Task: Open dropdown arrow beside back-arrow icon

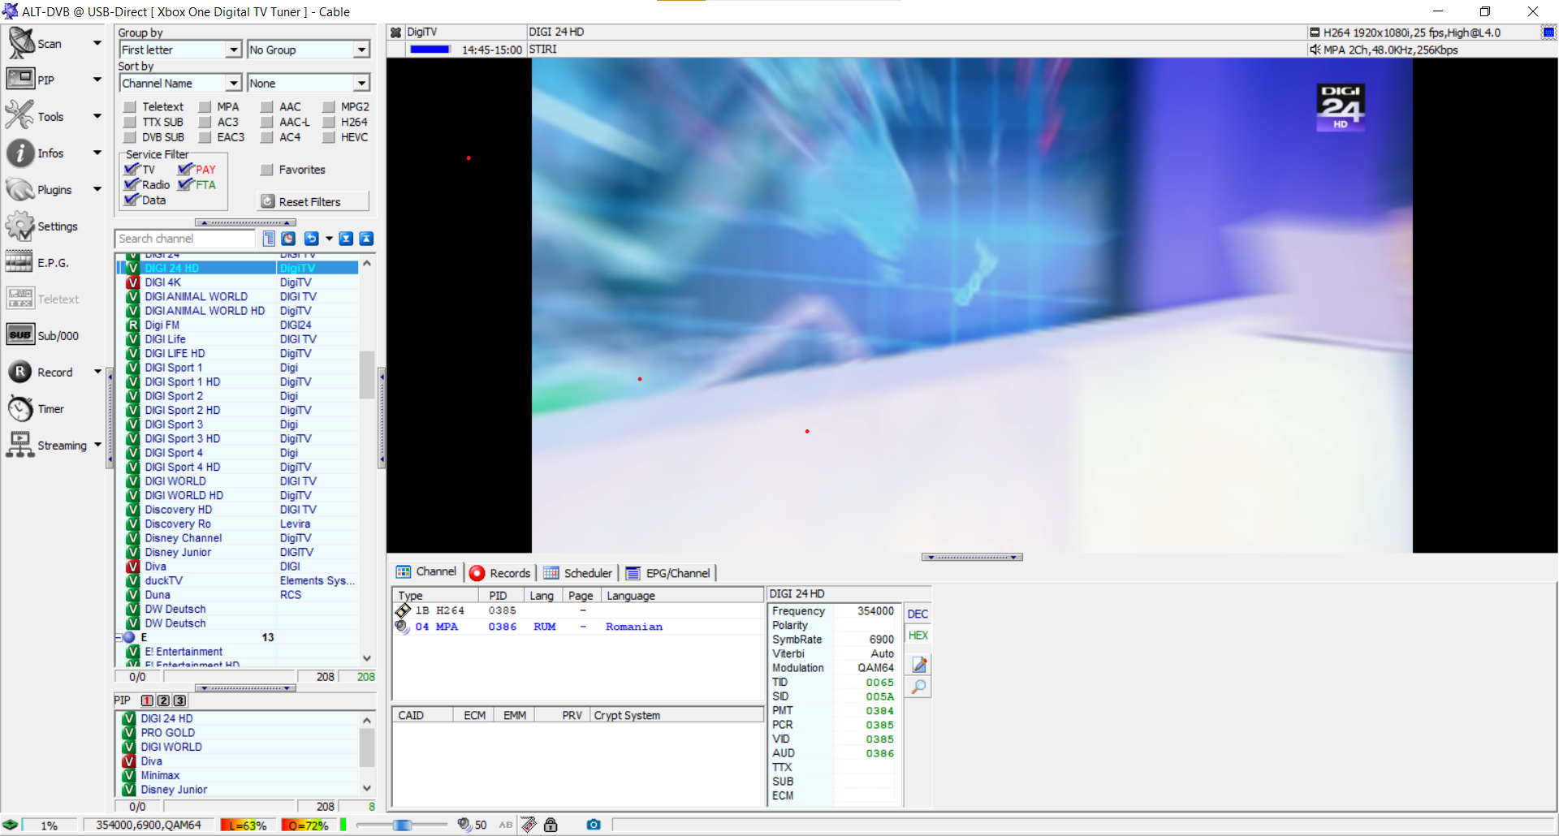Action: 329,238
